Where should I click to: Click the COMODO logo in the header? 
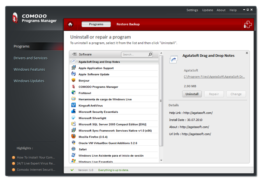15,18
